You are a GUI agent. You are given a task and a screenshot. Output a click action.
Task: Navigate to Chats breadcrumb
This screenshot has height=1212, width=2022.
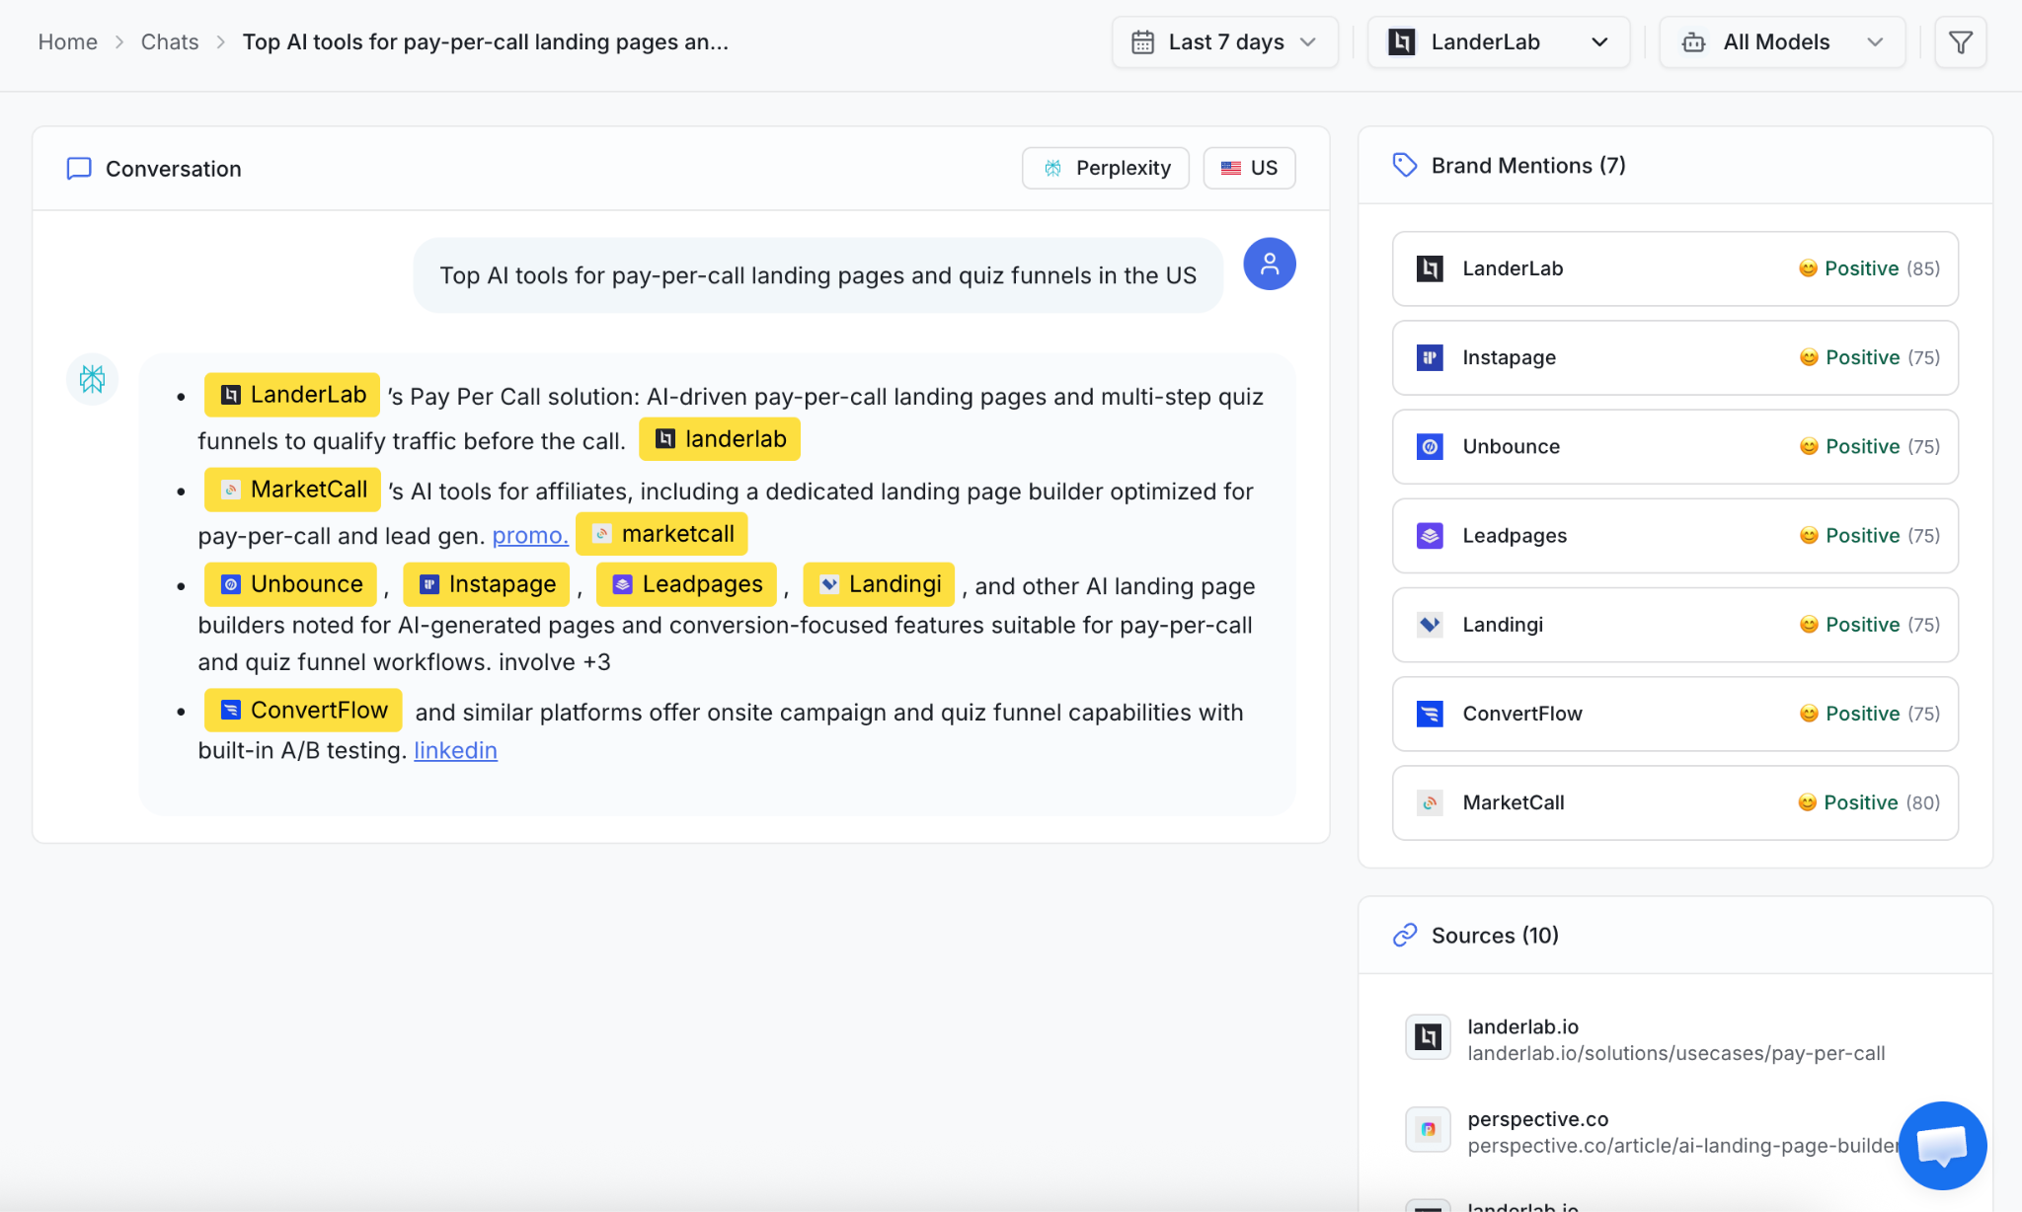170,41
